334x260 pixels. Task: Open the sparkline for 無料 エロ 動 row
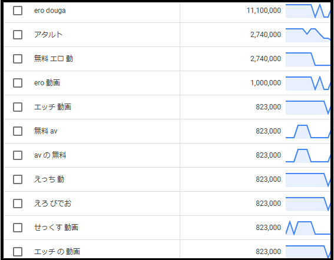(308, 59)
